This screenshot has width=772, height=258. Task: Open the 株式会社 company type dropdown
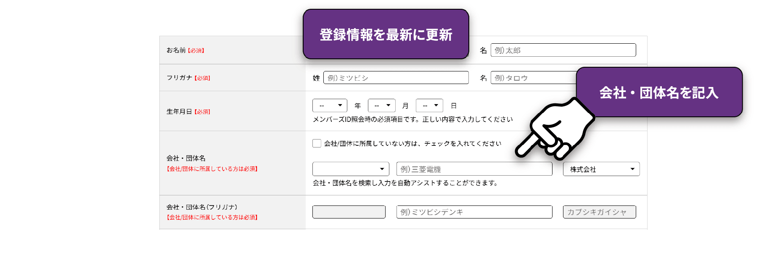coord(600,169)
